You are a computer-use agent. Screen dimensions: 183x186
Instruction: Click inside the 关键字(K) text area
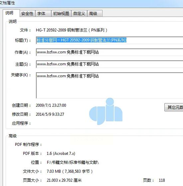coord(109,85)
